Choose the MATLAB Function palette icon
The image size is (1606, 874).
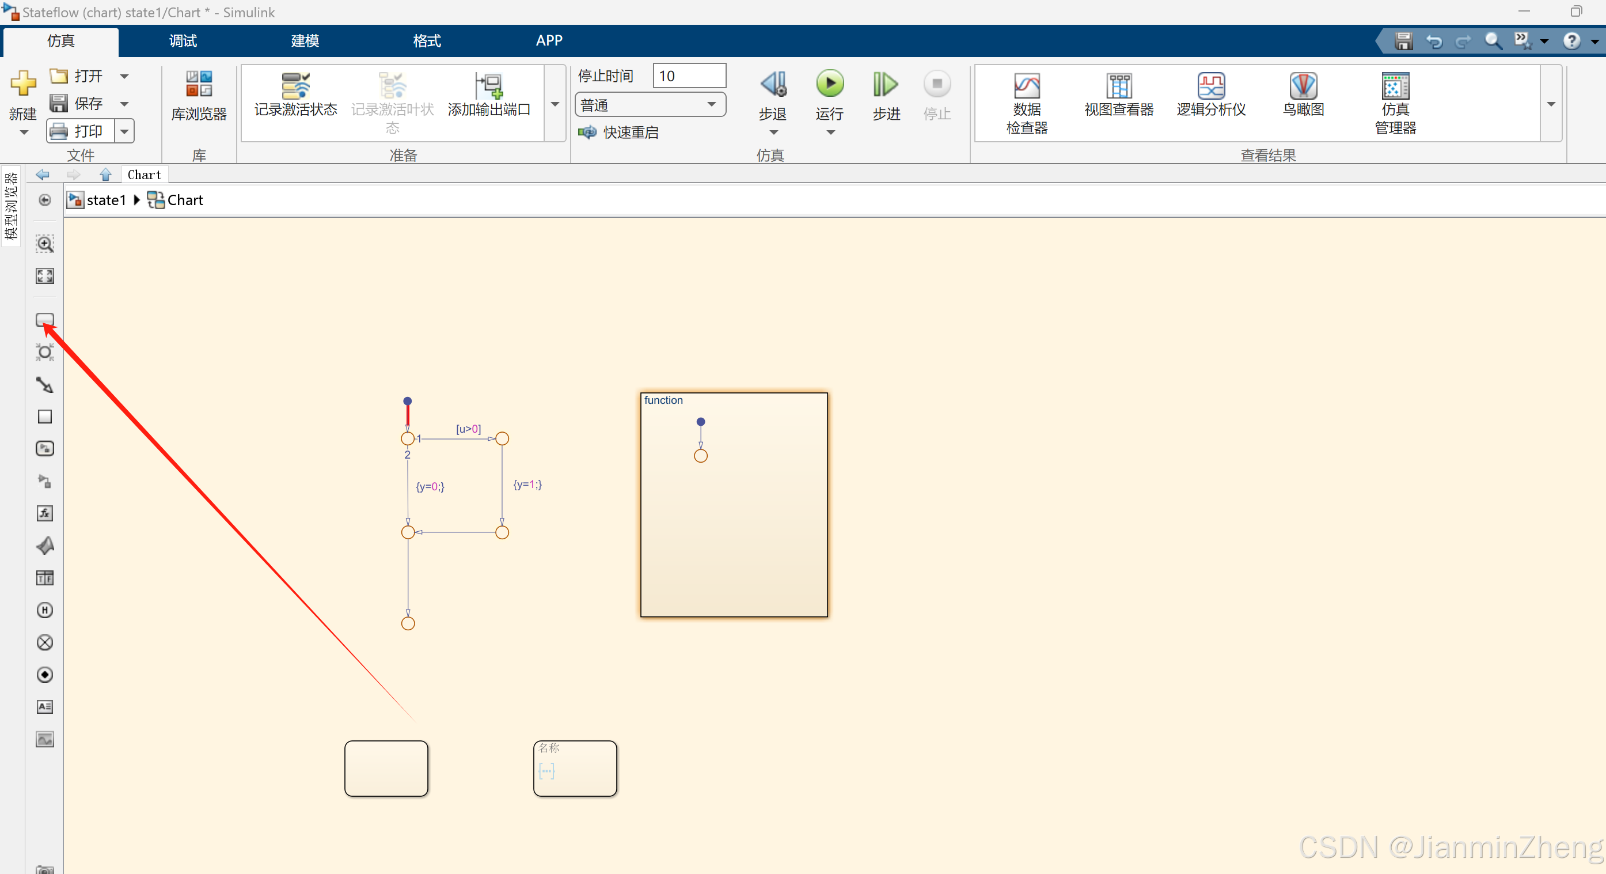(44, 546)
